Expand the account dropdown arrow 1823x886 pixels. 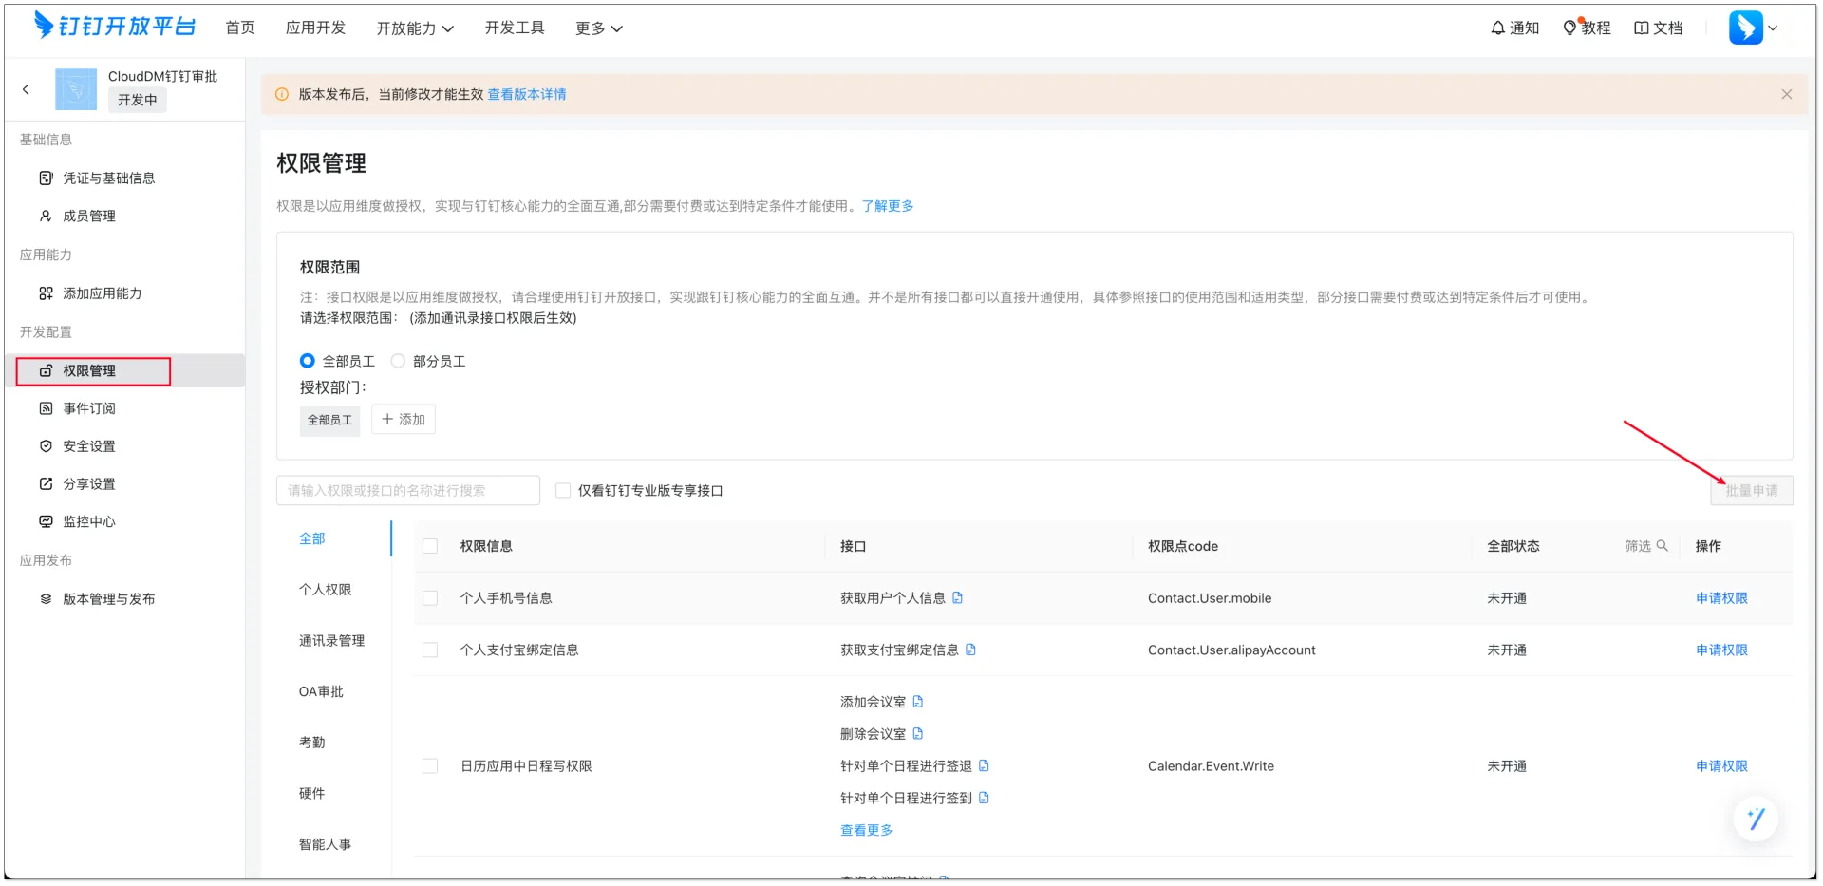coord(1773,28)
